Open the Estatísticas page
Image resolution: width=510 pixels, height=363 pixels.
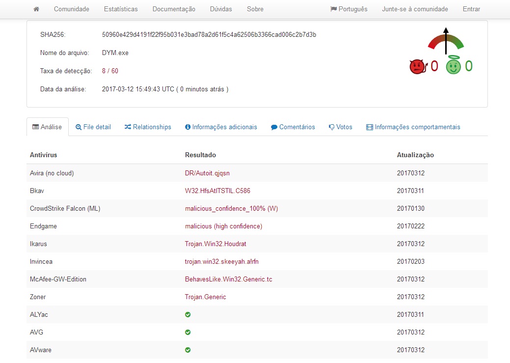[x=121, y=9]
